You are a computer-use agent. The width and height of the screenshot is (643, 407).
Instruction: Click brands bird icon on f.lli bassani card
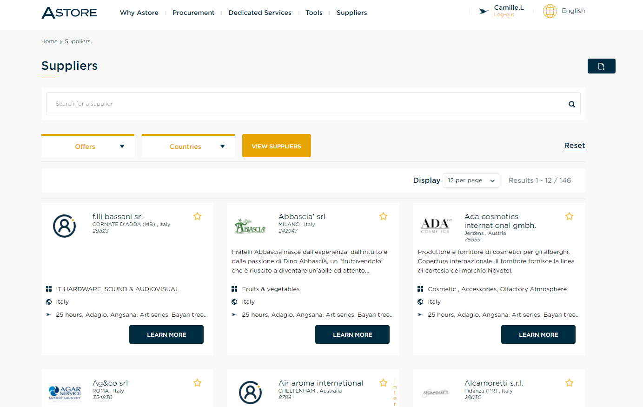[x=49, y=314]
